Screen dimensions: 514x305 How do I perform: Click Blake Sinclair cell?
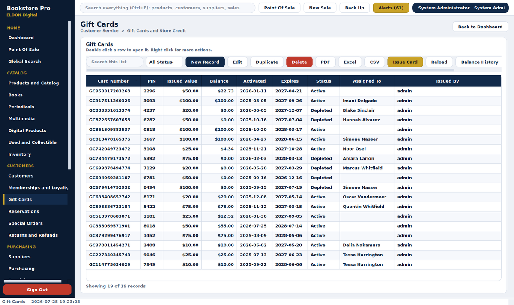(367, 110)
